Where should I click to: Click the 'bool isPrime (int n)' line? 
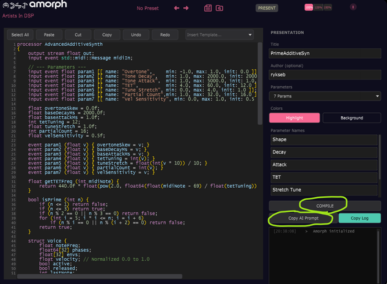[58, 199]
